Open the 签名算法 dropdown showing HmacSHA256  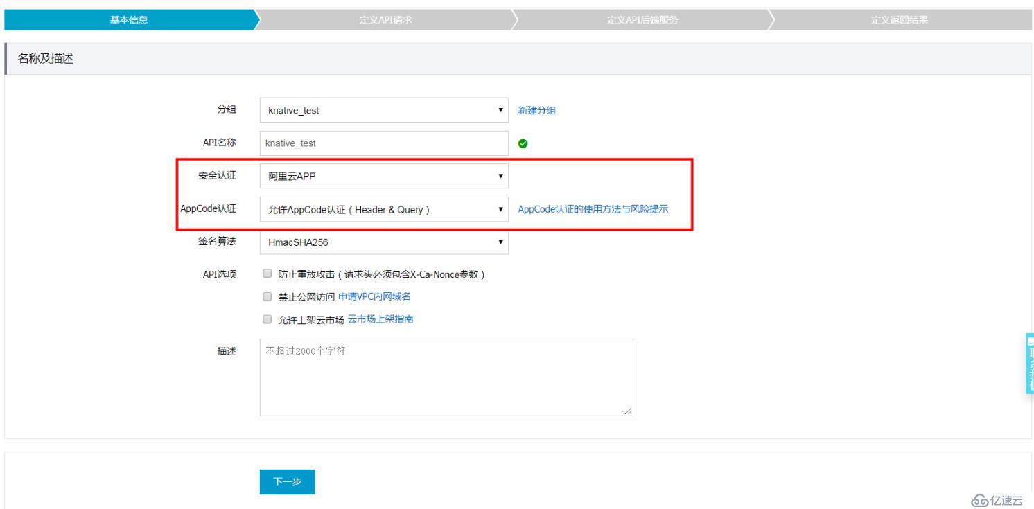pyautogui.click(x=384, y=242)
